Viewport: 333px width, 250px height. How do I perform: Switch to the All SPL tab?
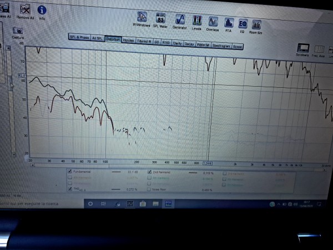98,38
